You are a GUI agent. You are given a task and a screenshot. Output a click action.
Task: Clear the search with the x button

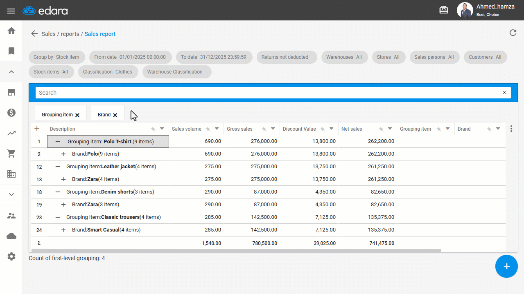coord(504,93)
